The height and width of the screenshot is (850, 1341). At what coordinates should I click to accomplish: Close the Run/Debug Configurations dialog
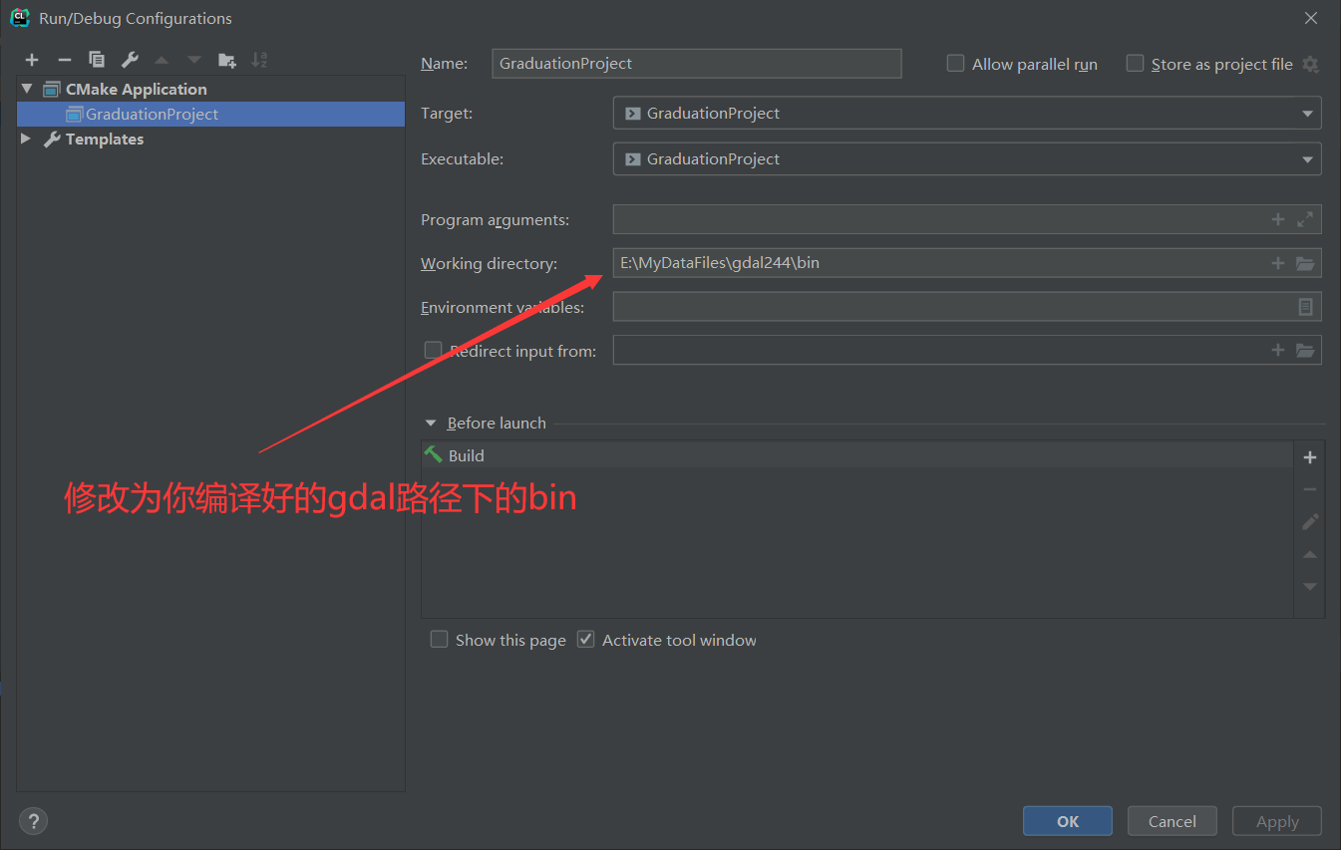(1310, 18)
